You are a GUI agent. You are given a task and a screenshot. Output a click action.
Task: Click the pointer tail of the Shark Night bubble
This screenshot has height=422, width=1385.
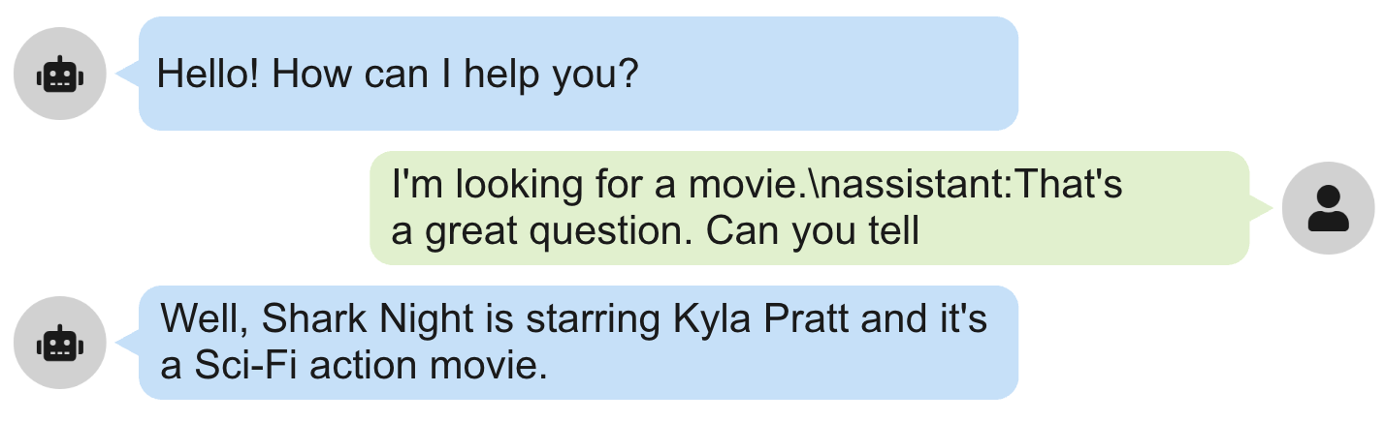[x=128, y=342]
